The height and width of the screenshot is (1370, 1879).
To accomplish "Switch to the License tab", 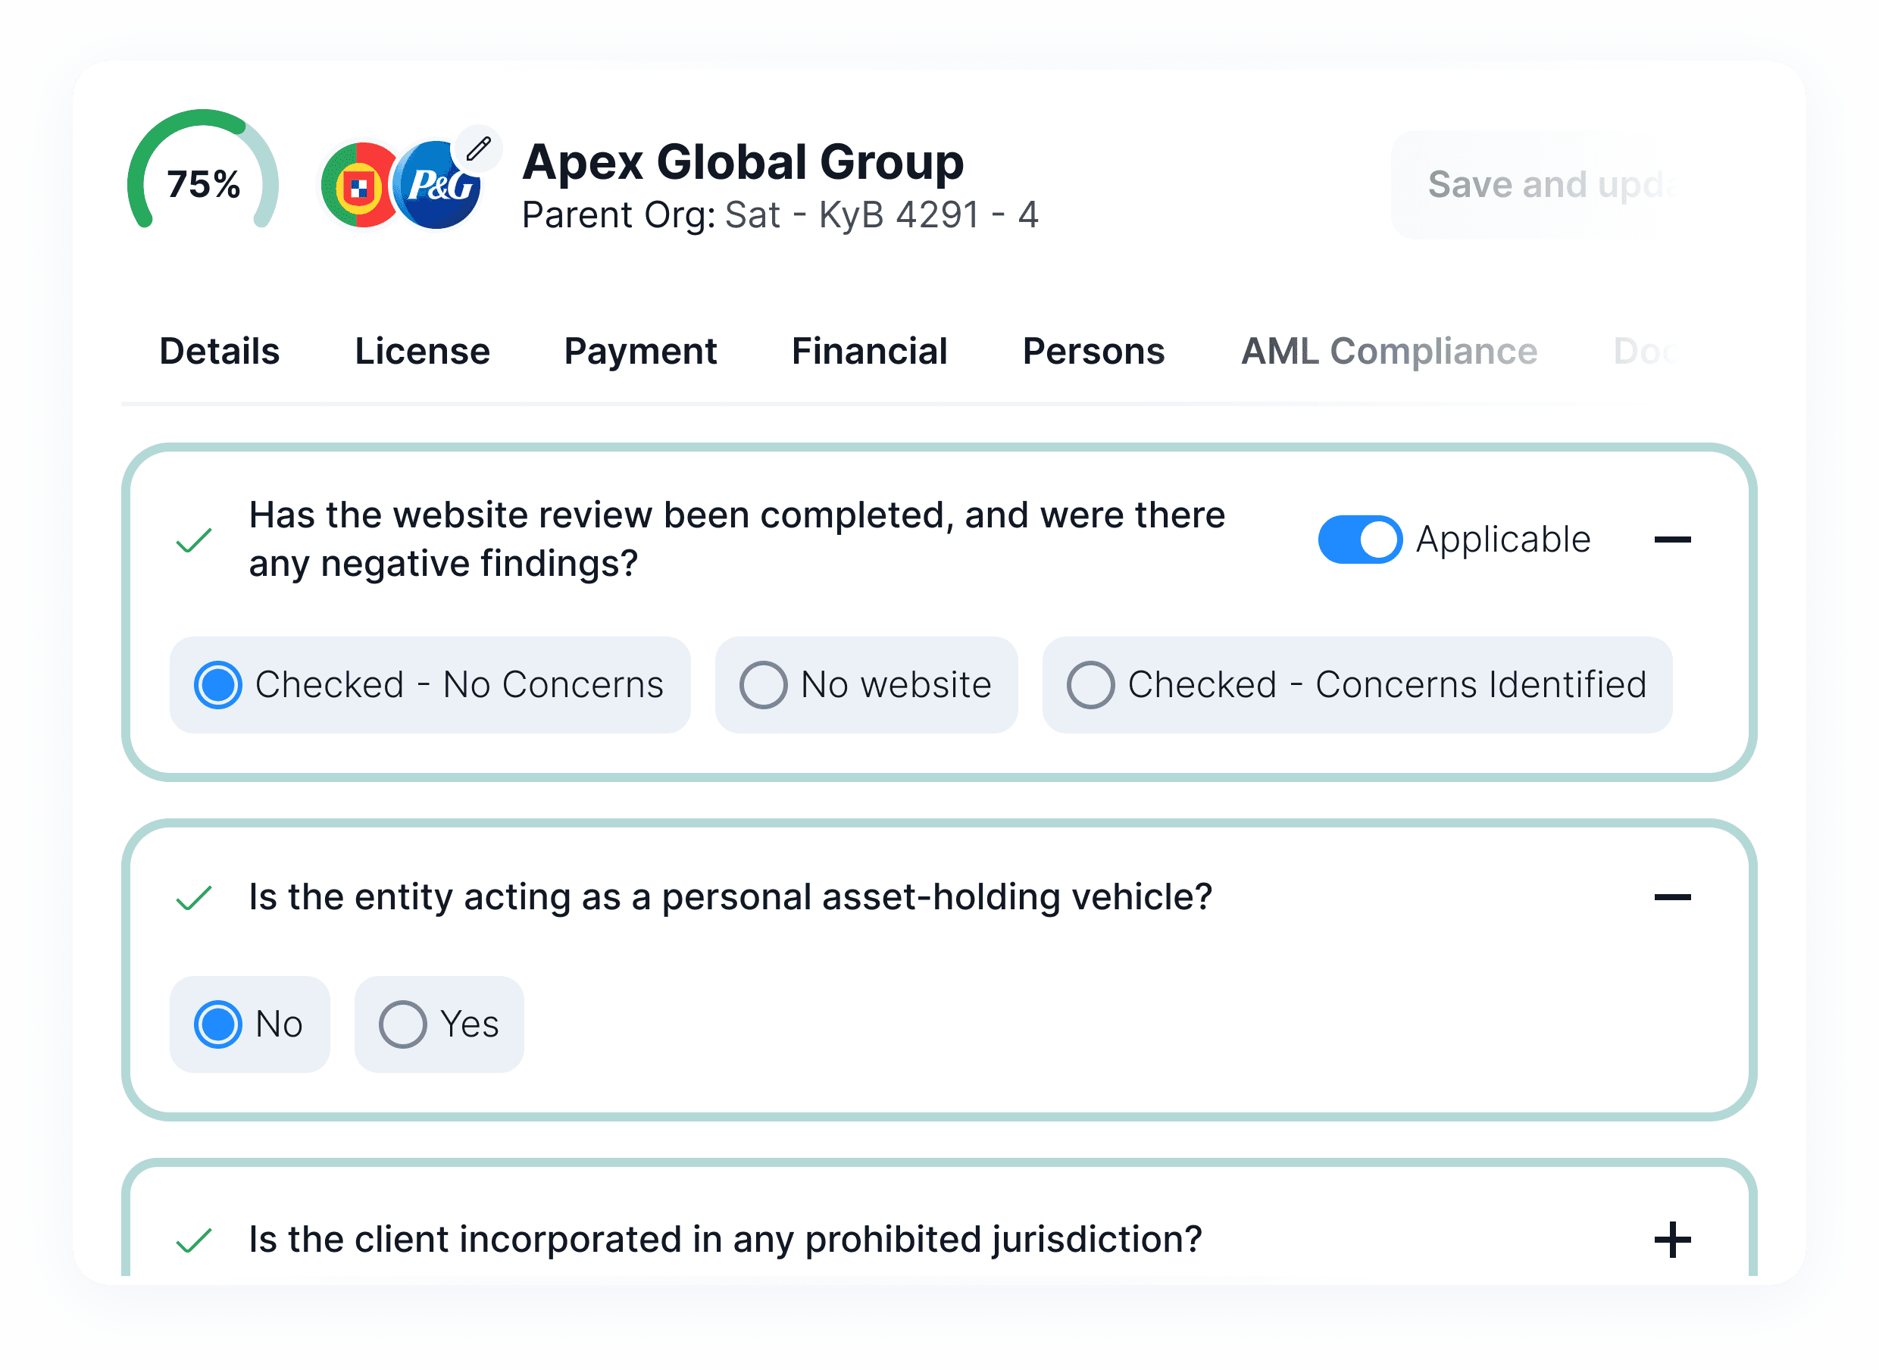I will coord(422,352).
